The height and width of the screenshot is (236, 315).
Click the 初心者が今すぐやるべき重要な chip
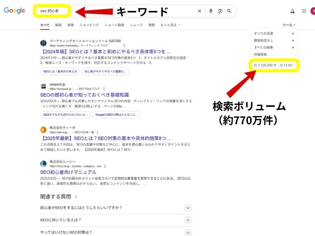tap(105, 71)
